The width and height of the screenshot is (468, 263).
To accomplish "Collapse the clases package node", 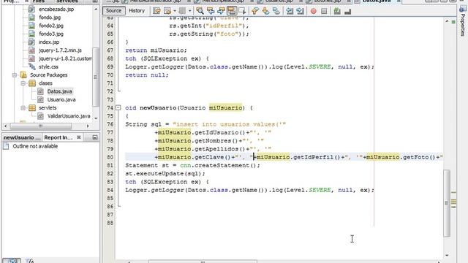I will pyautogui.click(x=23, y=83).
